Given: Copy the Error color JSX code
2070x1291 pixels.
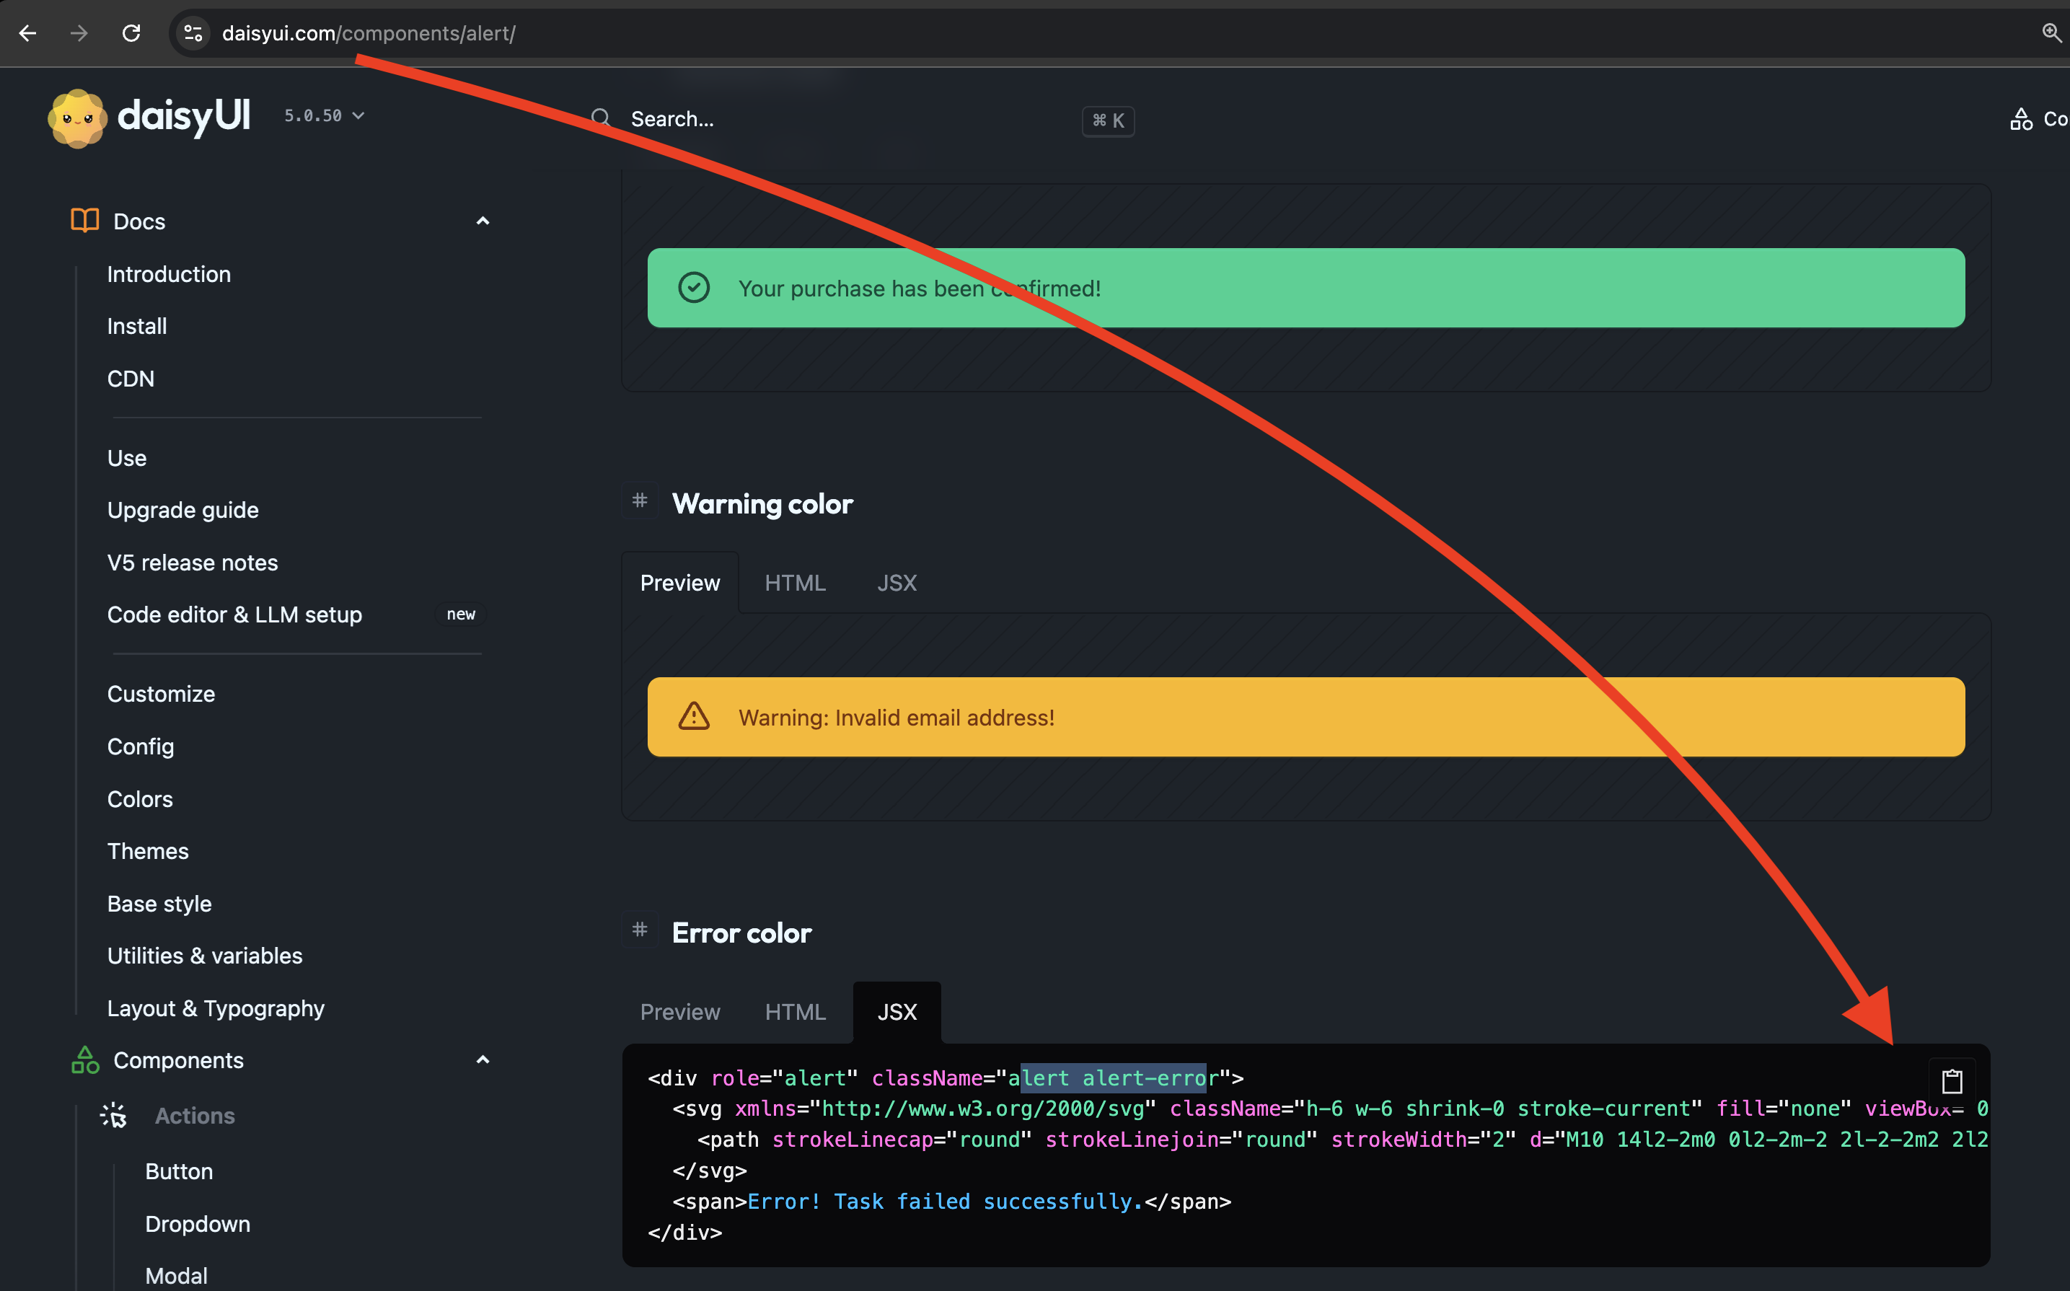Looking at the screenshot, I should click(1952, 1081).
